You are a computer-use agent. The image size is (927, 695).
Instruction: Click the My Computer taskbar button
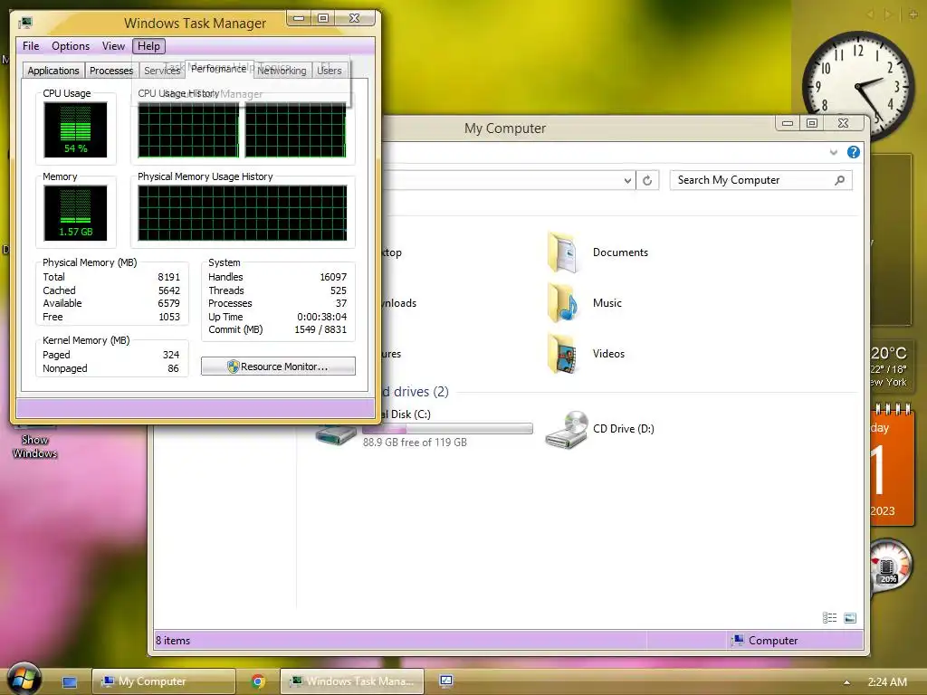coord(163,681)
